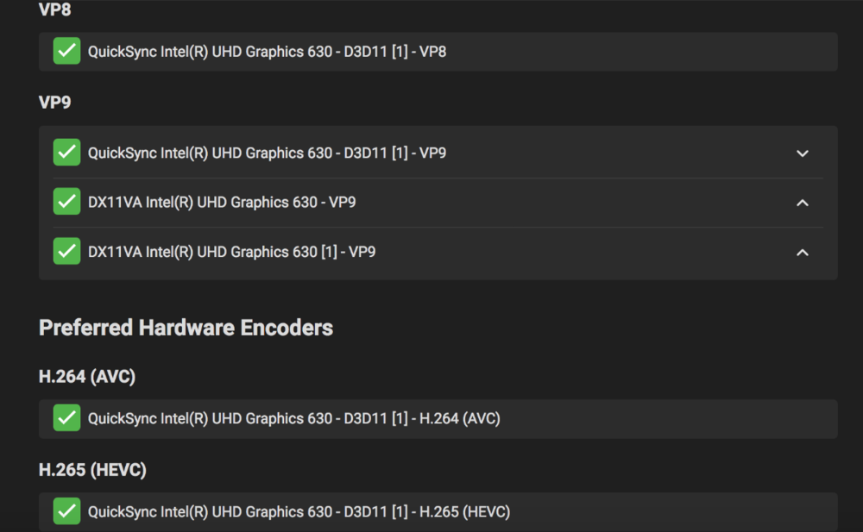The width and height of the screenshot is (863, 532).
Task: Select the H.265 (HEVC) section heading
Action: (x=92, y=470)
